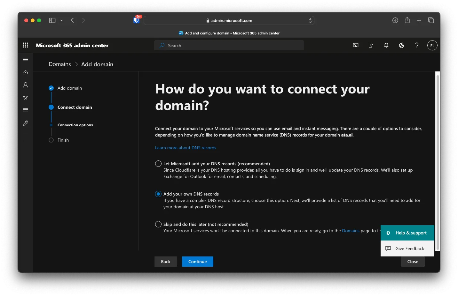Open Safari share menu
Image resolution: width=458 pixels, height=296 pixels.
[407, 20]
